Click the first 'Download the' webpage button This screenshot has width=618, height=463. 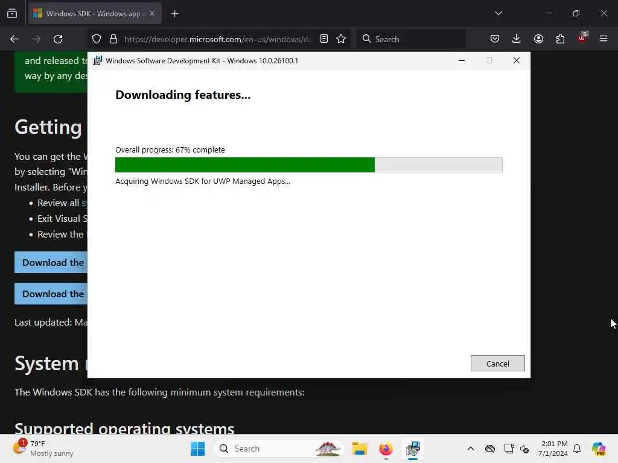click(x=51, y=262)
